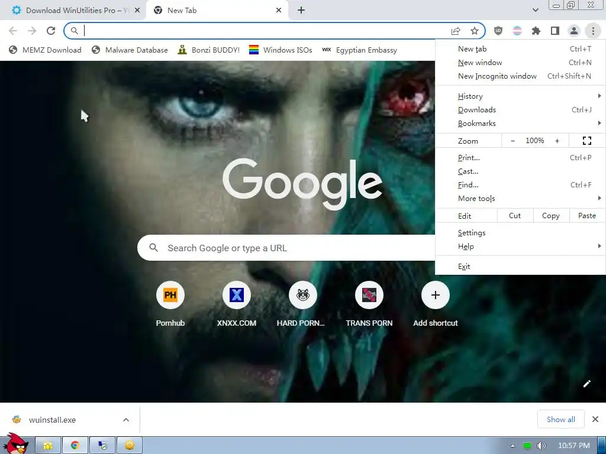Open the 10:57 PM clock
Screen dimensions: 606x454
click(574, 446)
